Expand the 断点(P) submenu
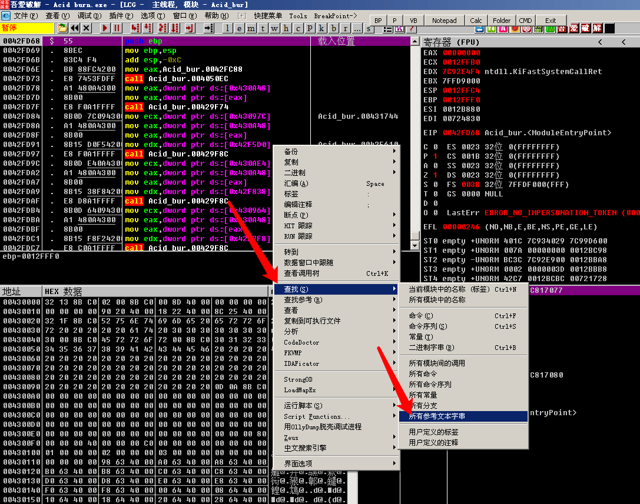This screenshot has width=640, height=504. pyautogui.click(x=337, y=215)
